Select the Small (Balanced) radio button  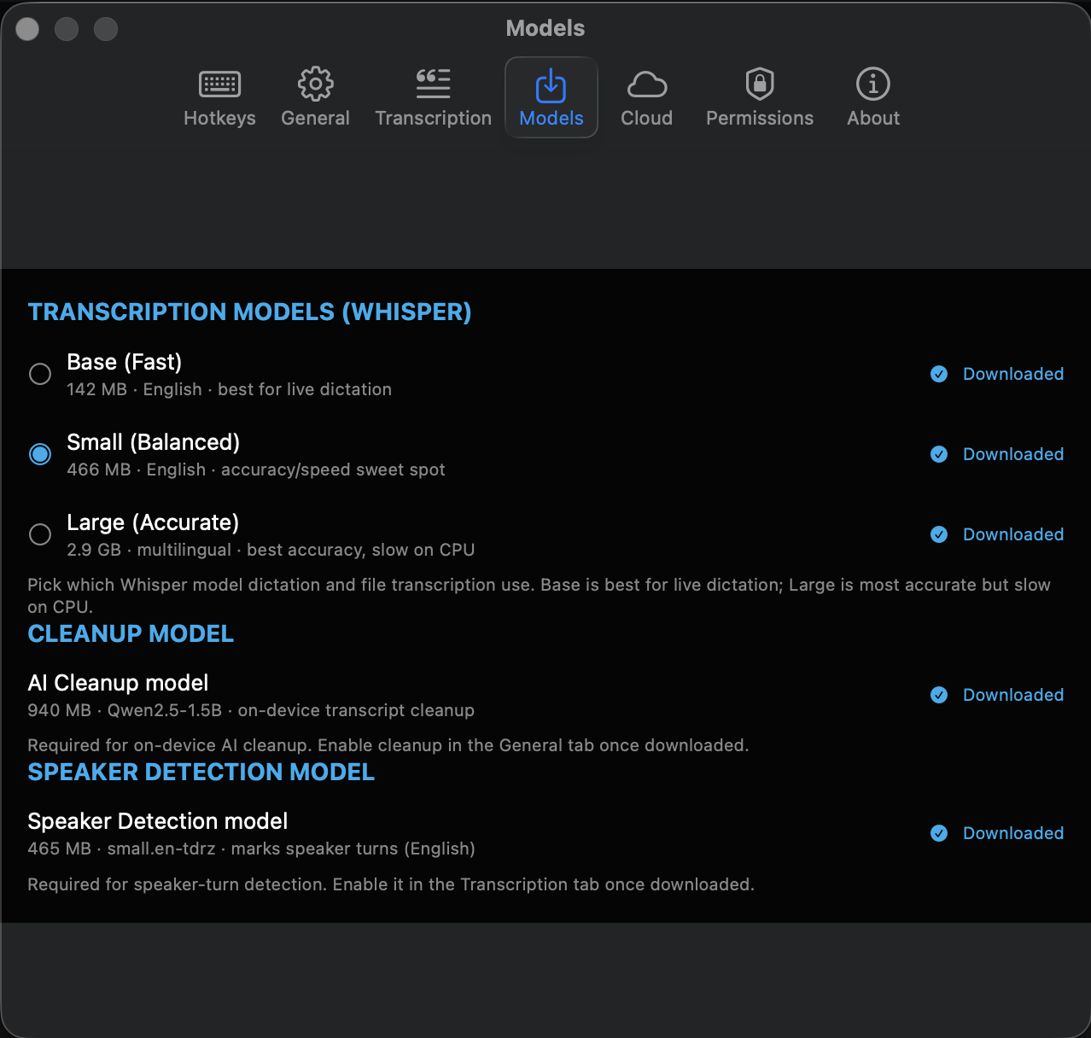(x=40, y=454)
